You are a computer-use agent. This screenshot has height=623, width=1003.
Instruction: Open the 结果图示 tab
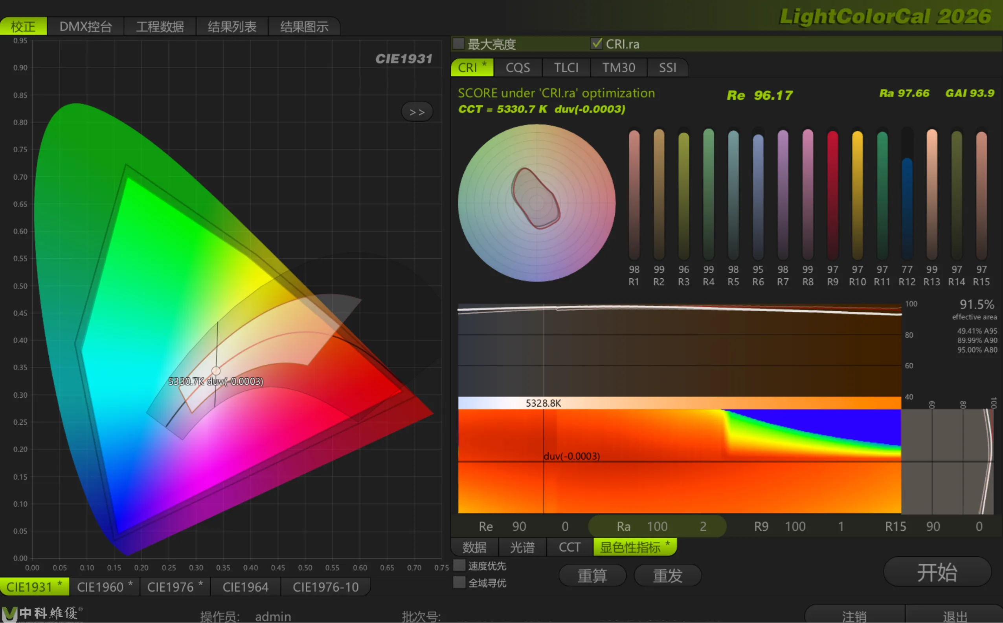click(304, 26)
